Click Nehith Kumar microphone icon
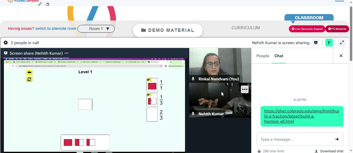353x153 pixels. click(x=193, y=114)
